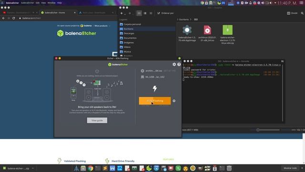Click the browser back arrow

pyautogui.click(x=3, y=18)
